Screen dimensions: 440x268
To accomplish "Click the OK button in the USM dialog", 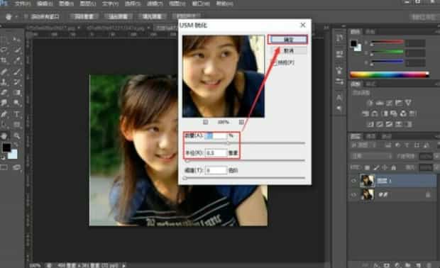I will (288, 40).
